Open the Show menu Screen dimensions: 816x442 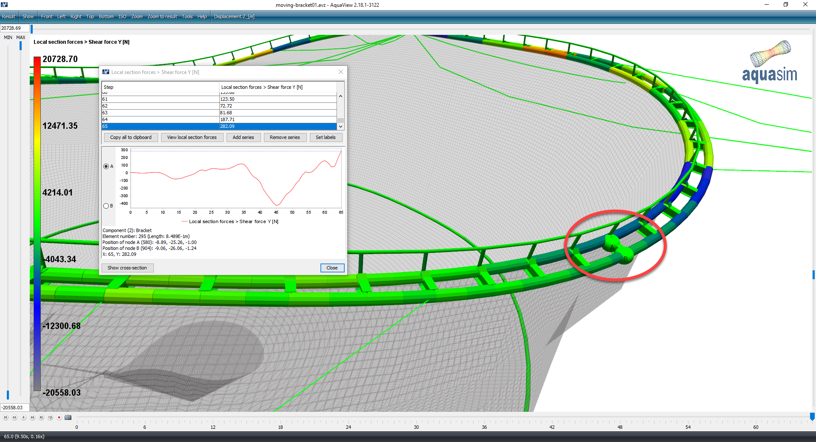[28, 17]
